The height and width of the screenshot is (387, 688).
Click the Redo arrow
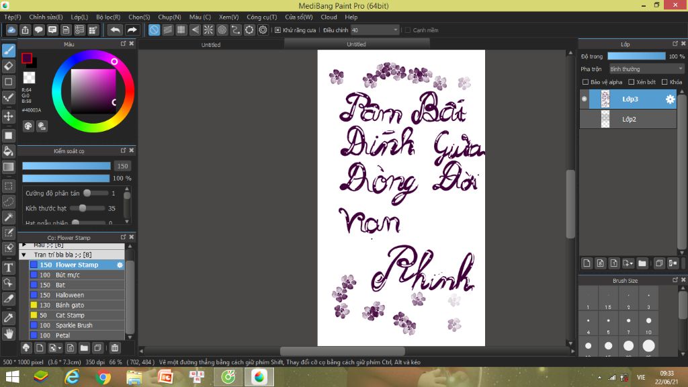pyautogui.click(x=132, y=30)
